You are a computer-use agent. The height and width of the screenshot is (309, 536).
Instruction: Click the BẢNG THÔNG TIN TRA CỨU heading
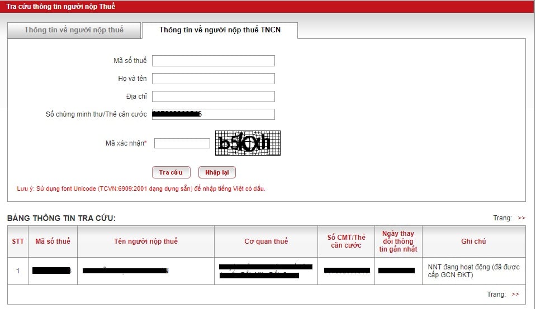pyautogui.click(x=61, y=218)
